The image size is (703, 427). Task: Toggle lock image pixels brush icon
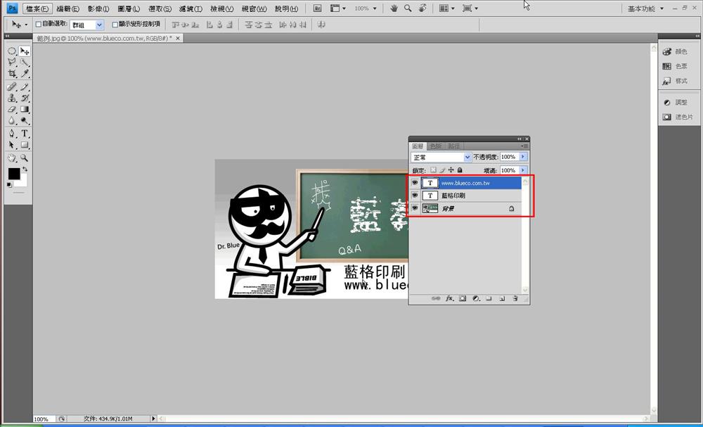pyautogui.click(x=442, y=170)
